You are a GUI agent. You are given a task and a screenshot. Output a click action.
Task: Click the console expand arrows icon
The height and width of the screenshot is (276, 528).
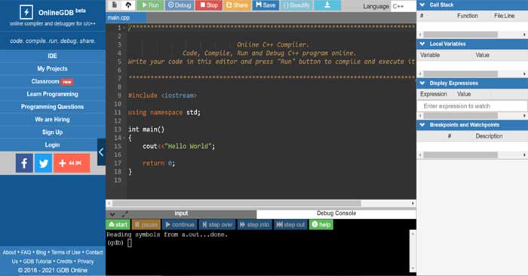pos(125,214)
